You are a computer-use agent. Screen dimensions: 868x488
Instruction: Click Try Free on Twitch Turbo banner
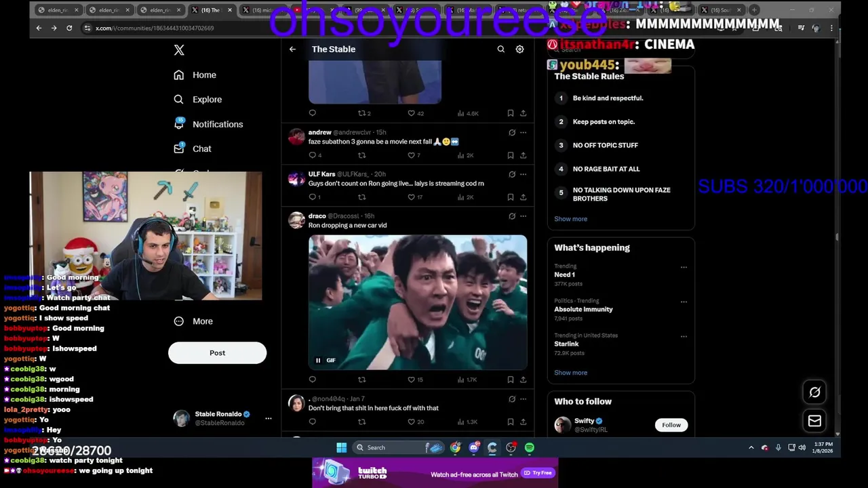click(x=538, y=473)
